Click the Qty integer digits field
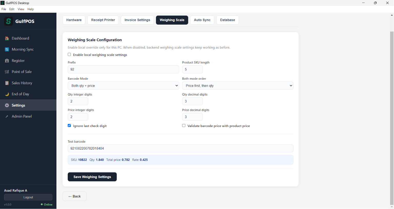 click(78, 101)
